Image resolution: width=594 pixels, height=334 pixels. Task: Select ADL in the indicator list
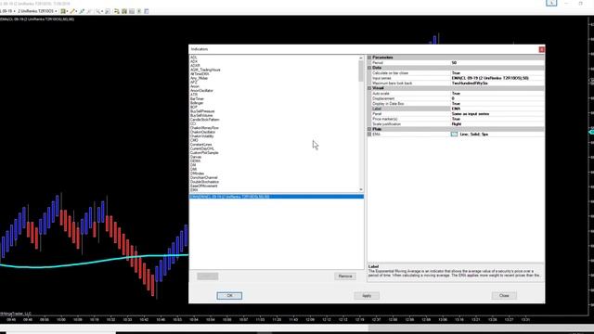click(x=194, y=58)
